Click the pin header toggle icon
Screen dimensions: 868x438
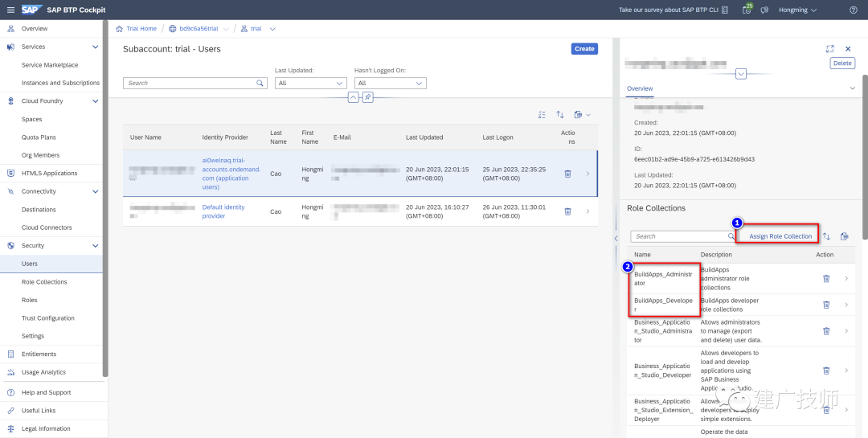[x=367, y=97]
